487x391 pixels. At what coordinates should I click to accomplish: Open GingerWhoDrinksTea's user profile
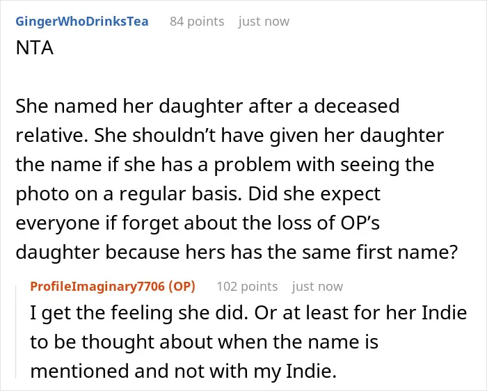(x=82, y=22)
